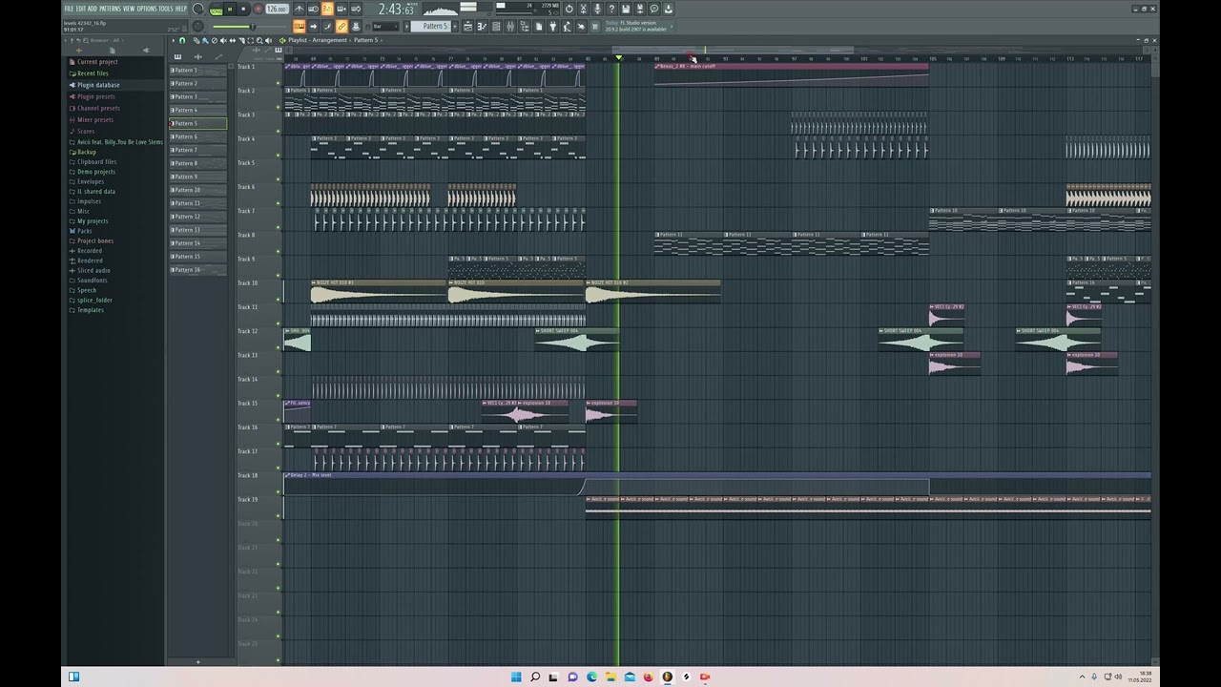
Task: Stop playback with the stop button
Action: (x=243, y=9)
